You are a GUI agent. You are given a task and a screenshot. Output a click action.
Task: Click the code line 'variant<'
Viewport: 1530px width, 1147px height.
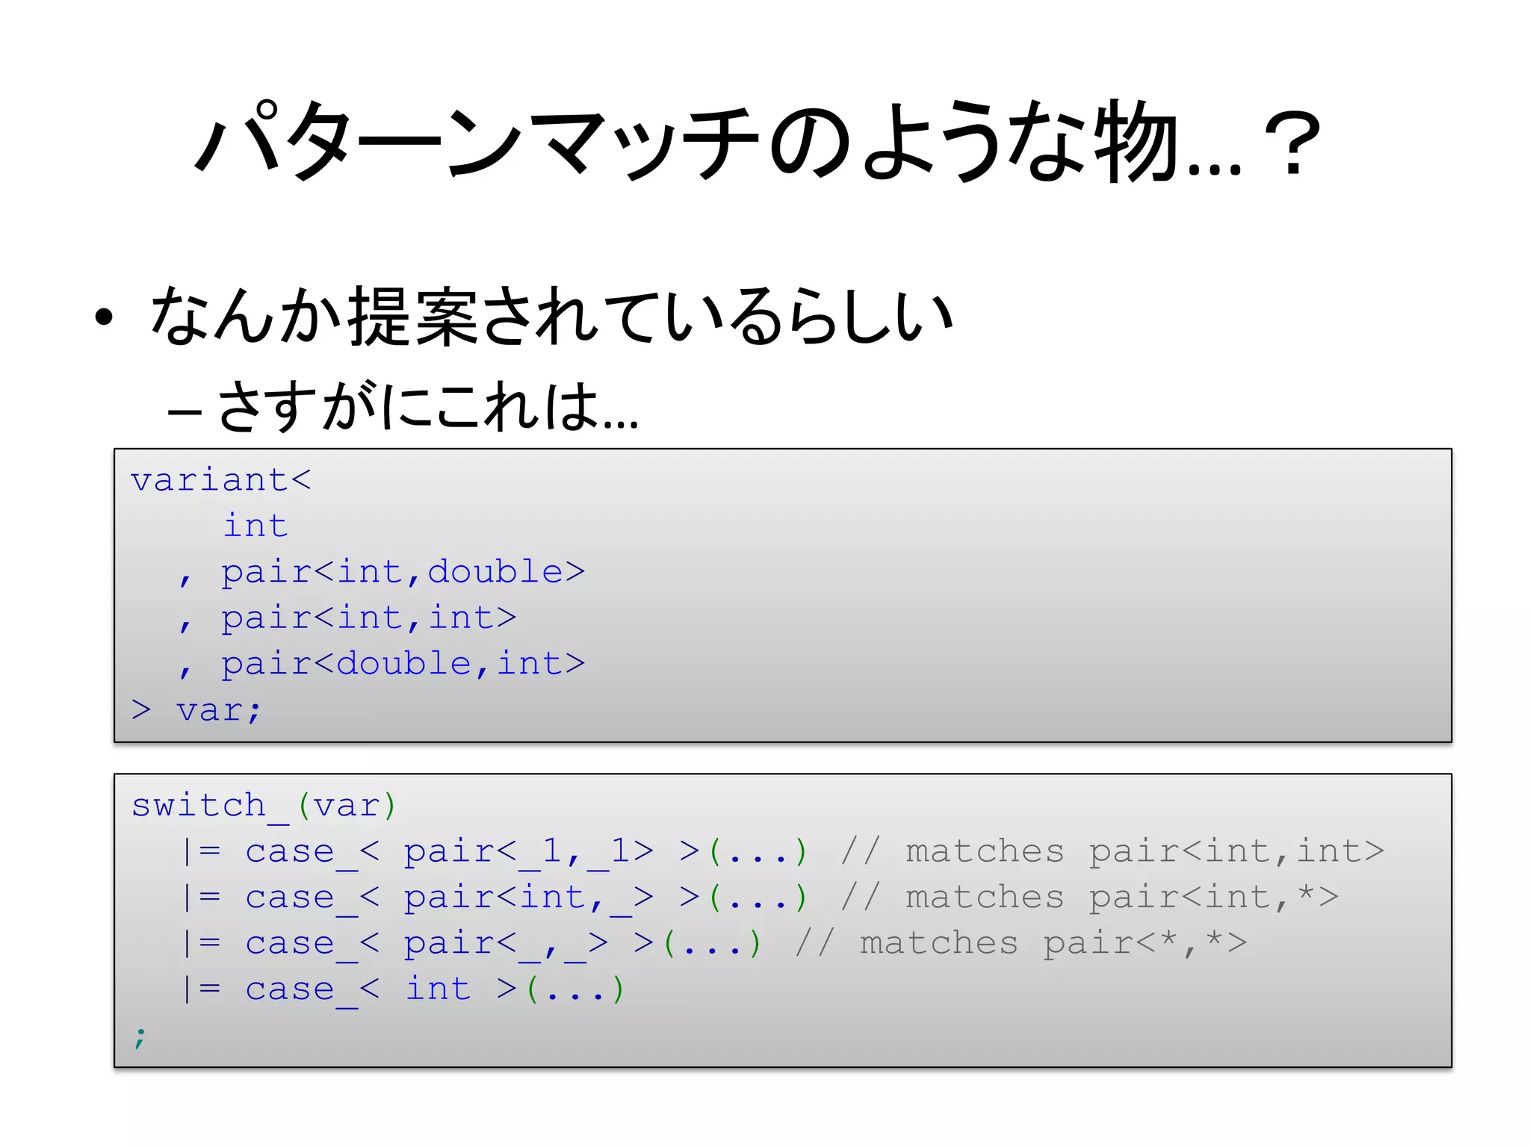tap(221, 480)
